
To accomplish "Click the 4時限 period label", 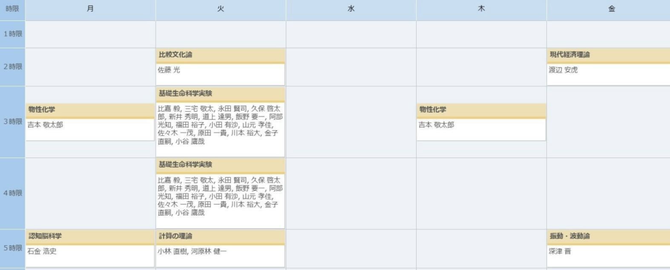I will [12, 194].
